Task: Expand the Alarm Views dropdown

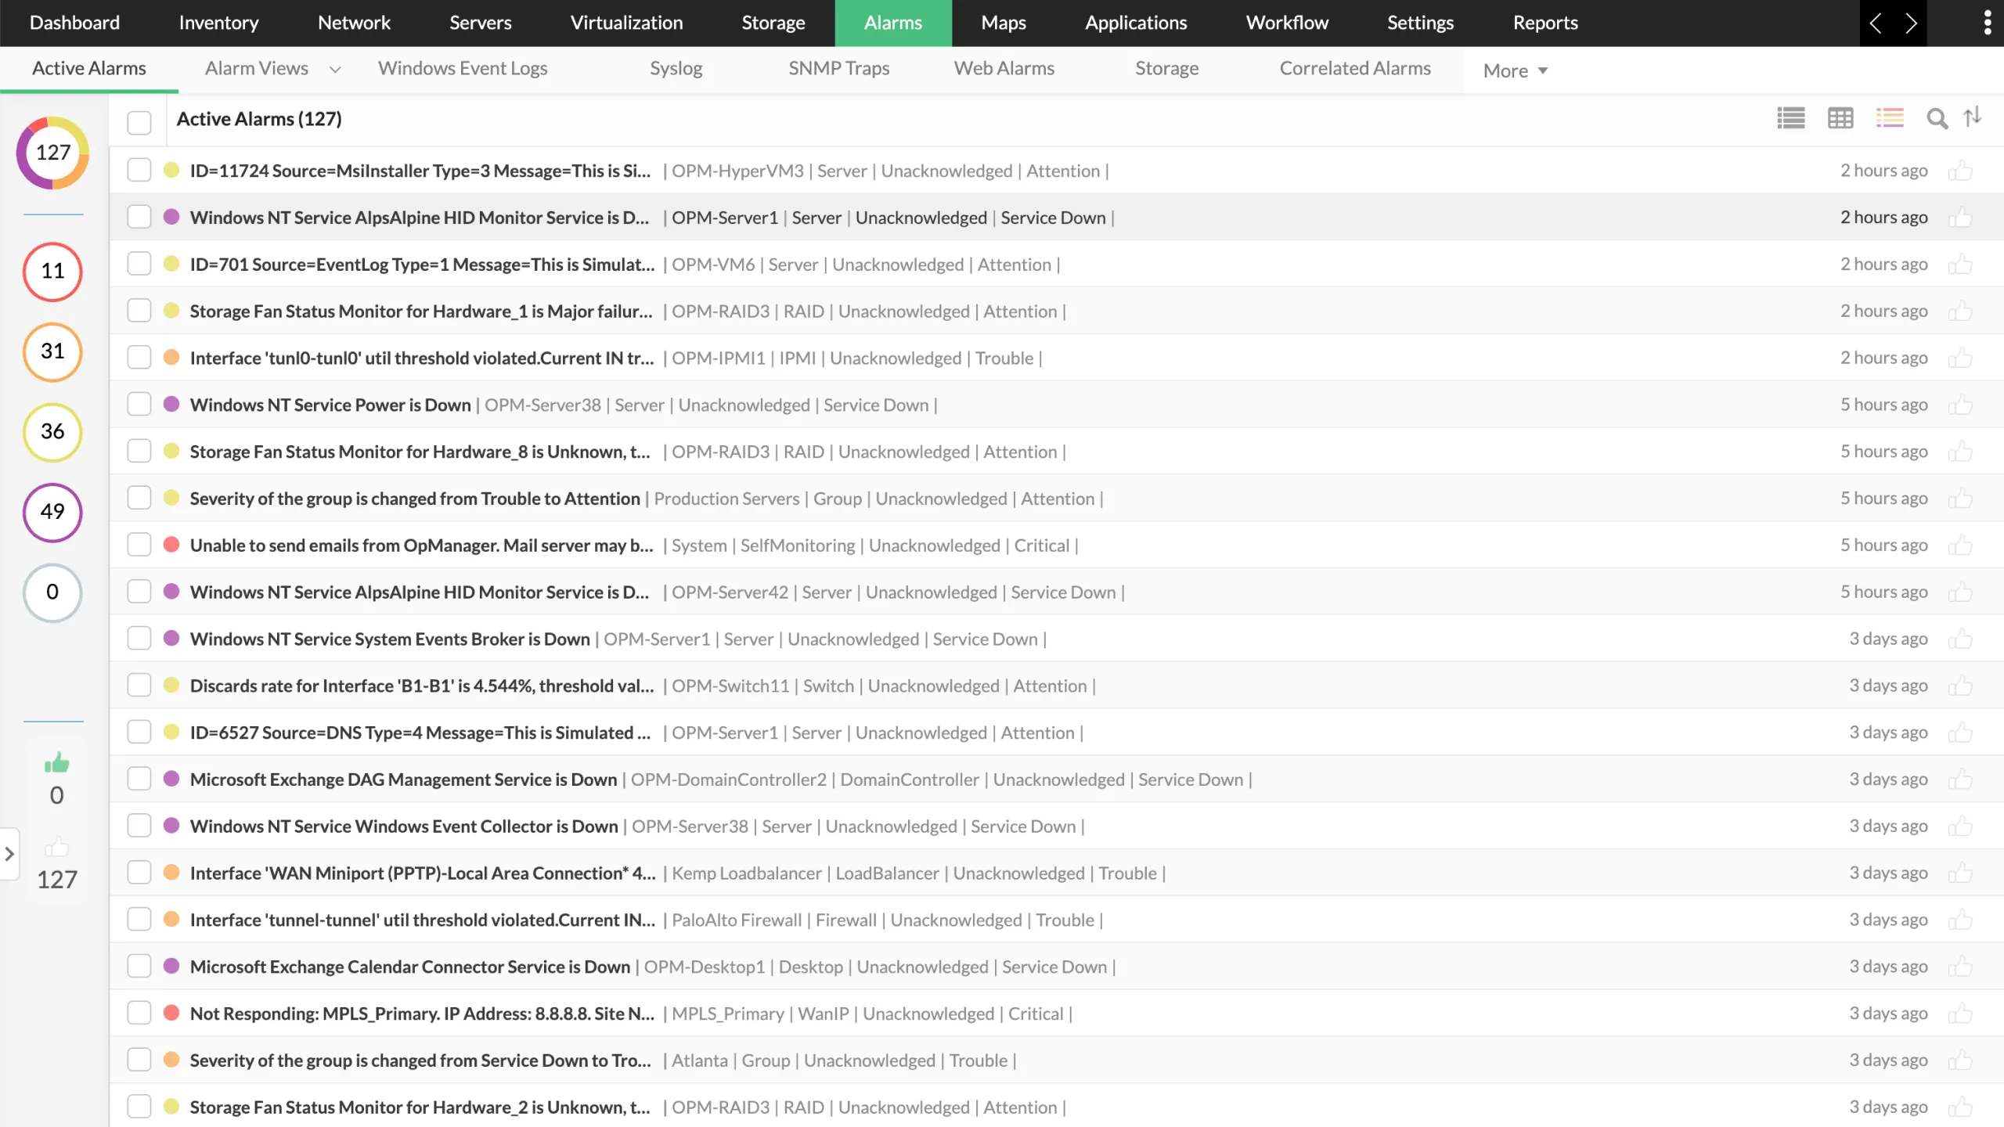Action: tap(335, 69)
